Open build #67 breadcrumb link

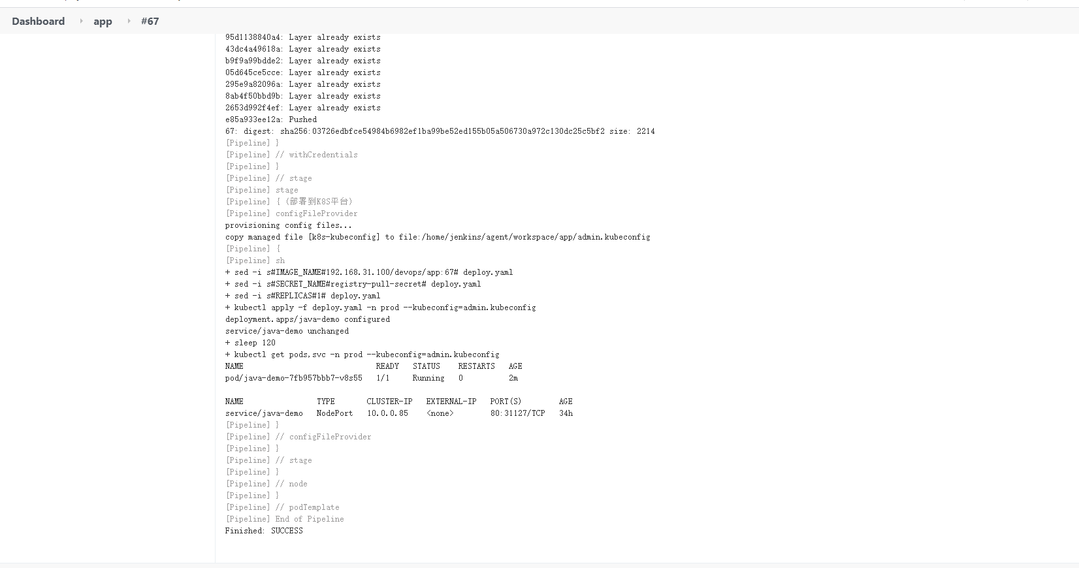tap(150, 21)
